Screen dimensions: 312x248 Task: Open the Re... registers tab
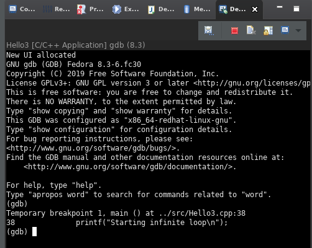tap(56, 9)
